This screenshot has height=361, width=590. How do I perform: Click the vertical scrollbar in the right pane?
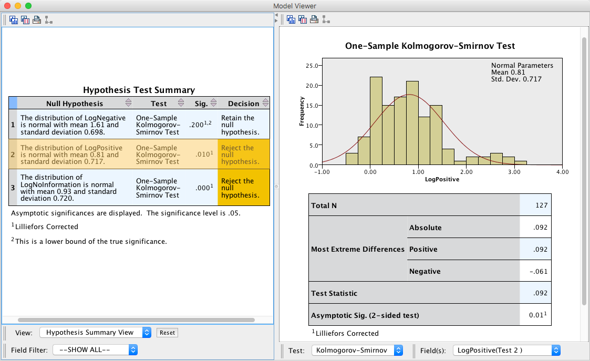(584, 171)
